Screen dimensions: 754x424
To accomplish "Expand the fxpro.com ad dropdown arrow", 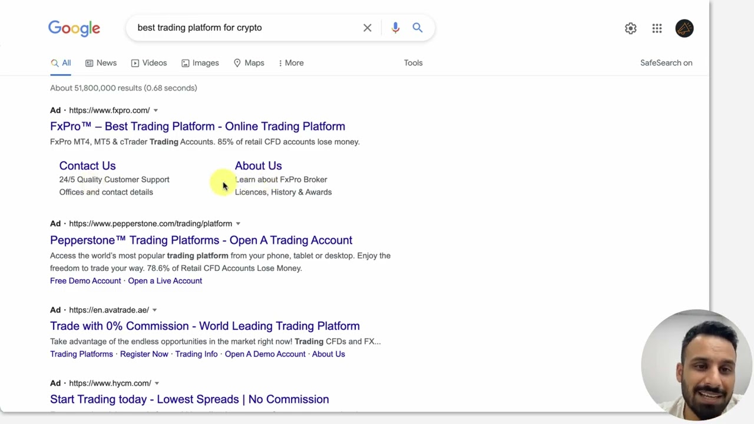I will pyautogui.click(x=156, y=111).
